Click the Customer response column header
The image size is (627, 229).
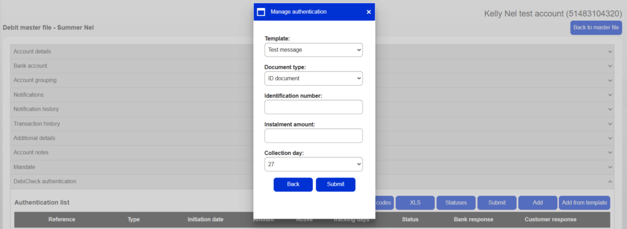pos(550,219)
